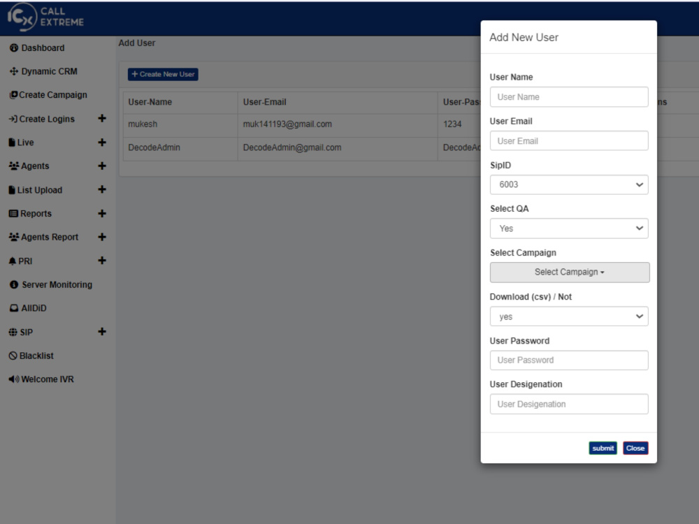The image size is (699, 524).
Task: Focus the User Desigenation input field
Action: pos(569,404)
